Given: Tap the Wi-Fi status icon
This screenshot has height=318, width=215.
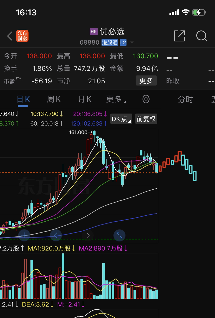Looking at the screenshot, I should pos(186,12).
